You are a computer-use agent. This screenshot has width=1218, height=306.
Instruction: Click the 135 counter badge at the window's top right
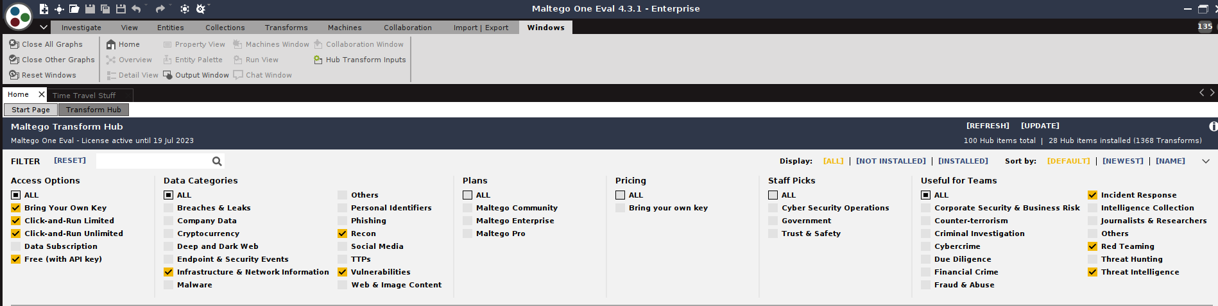[x=1205, y=26]
